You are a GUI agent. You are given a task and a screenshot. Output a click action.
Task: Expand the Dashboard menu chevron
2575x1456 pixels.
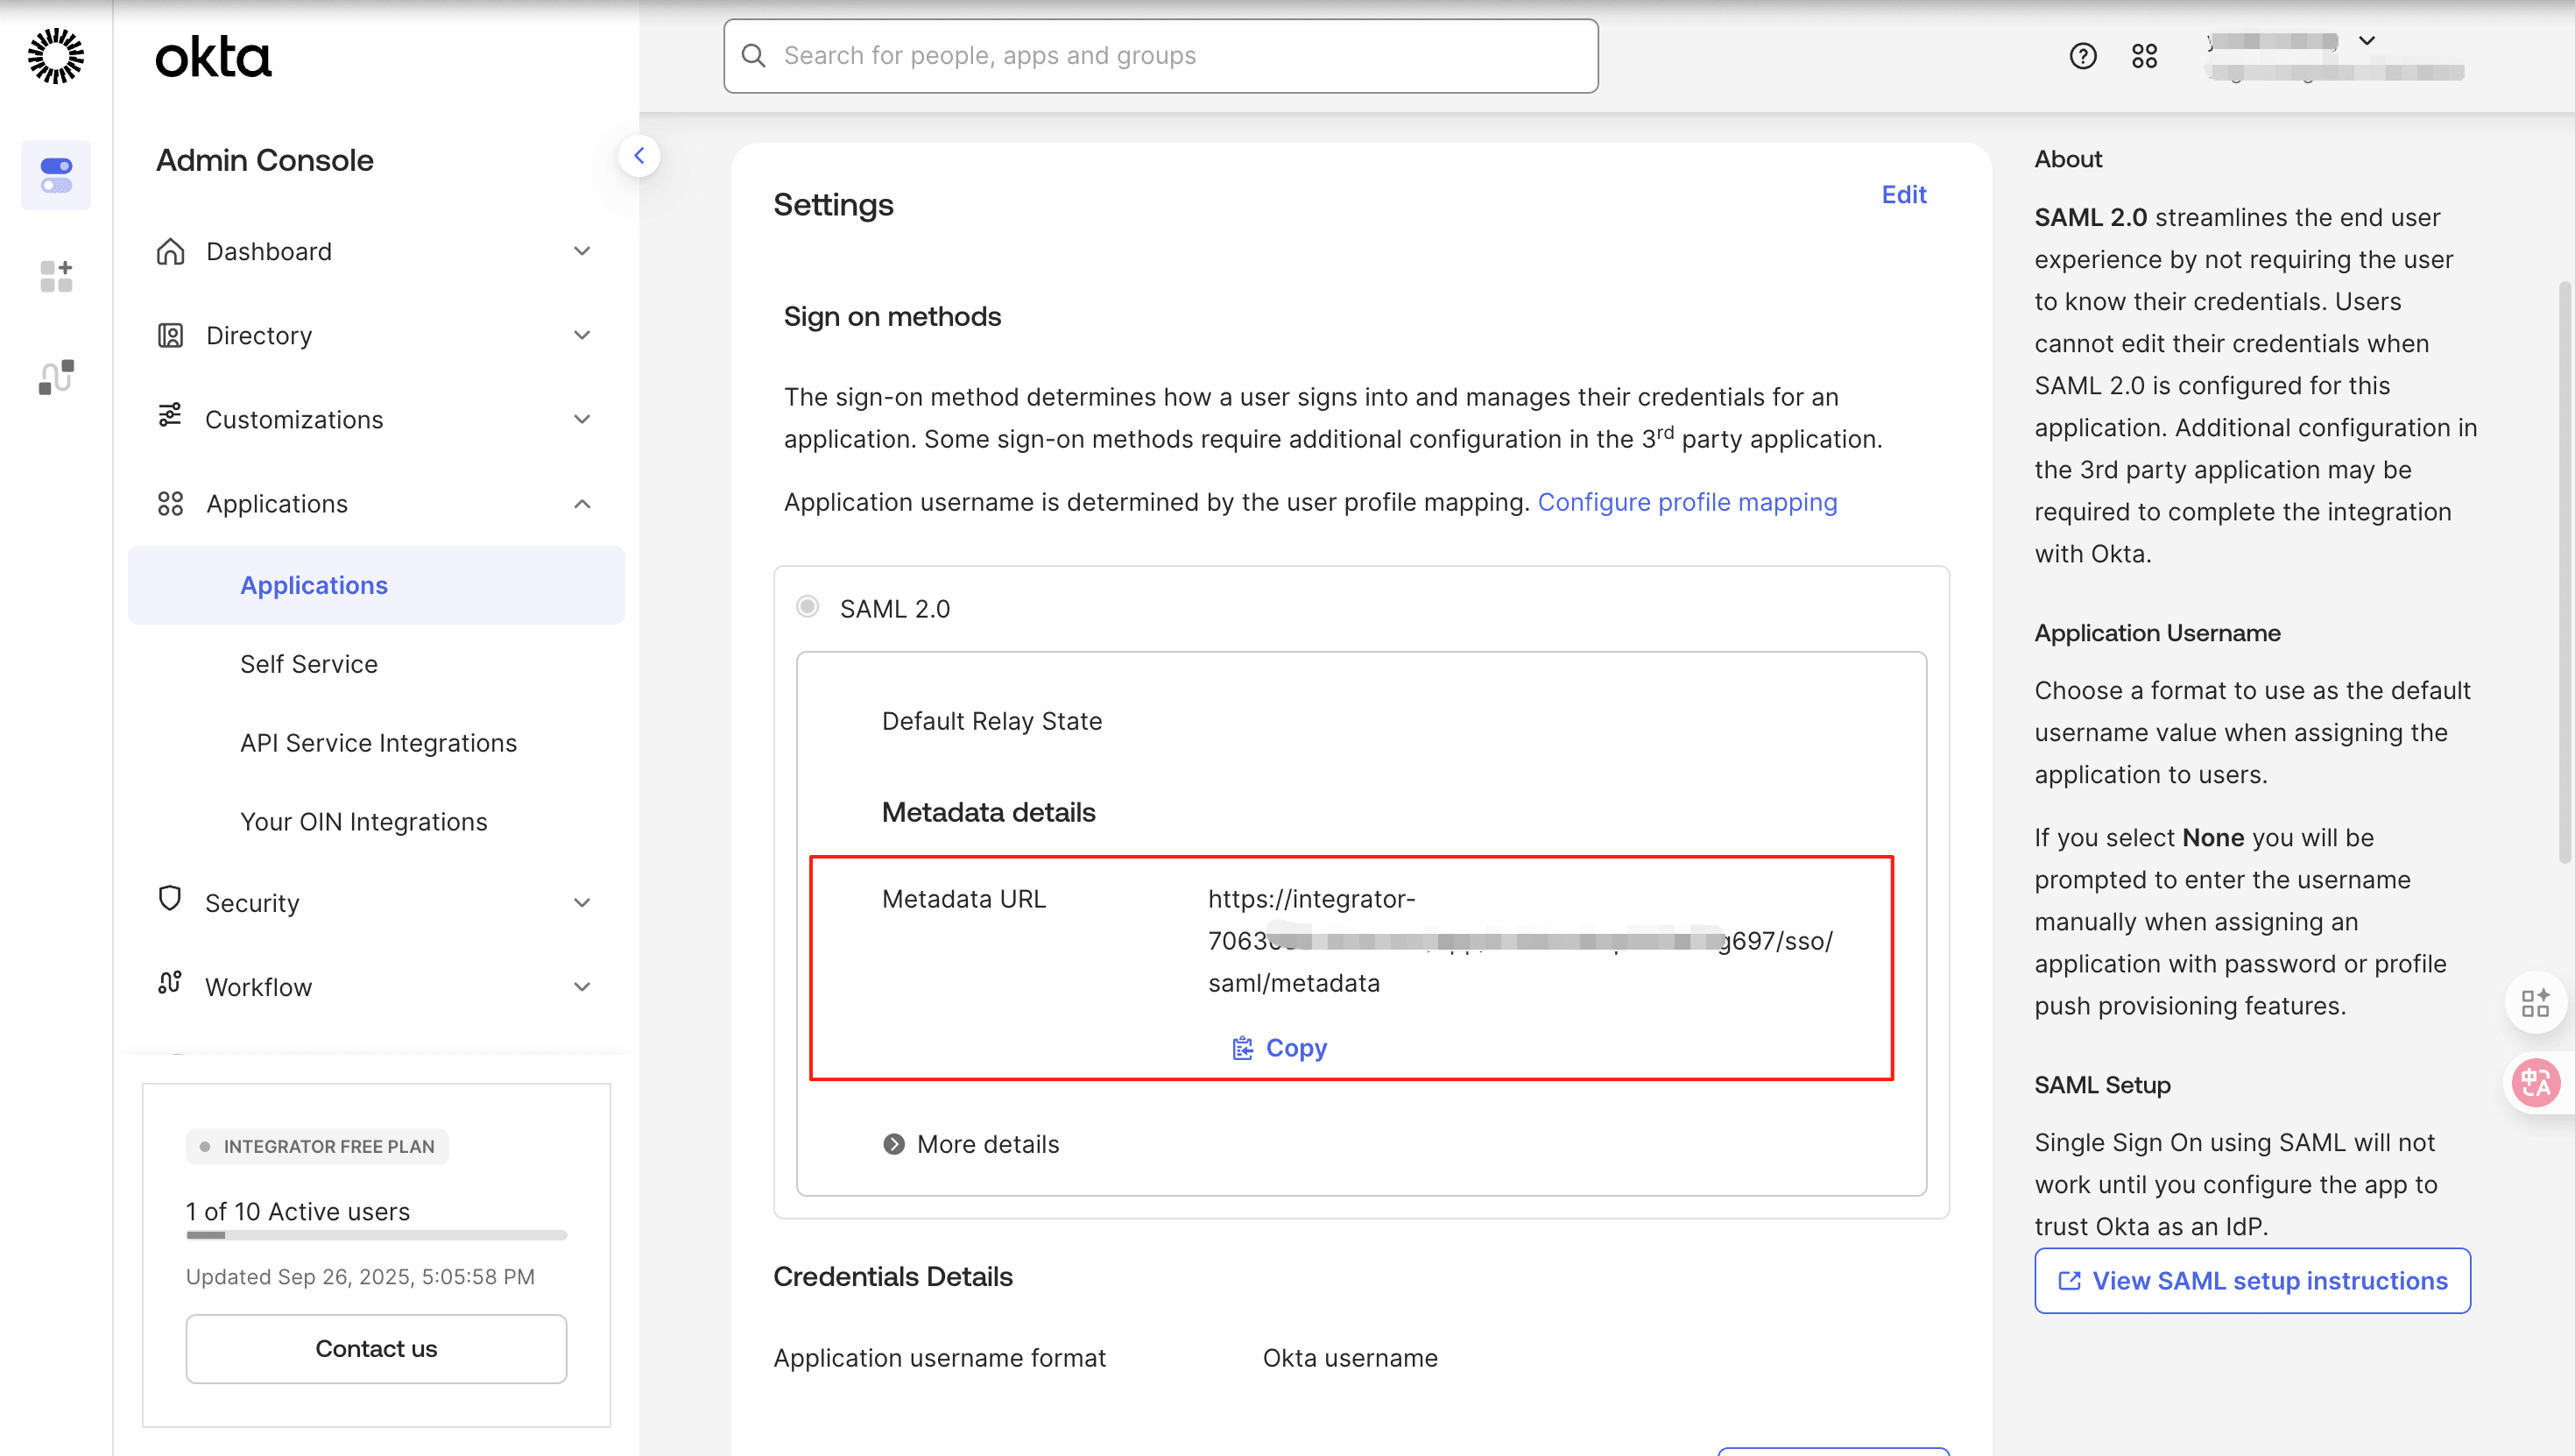pos(582,251)
